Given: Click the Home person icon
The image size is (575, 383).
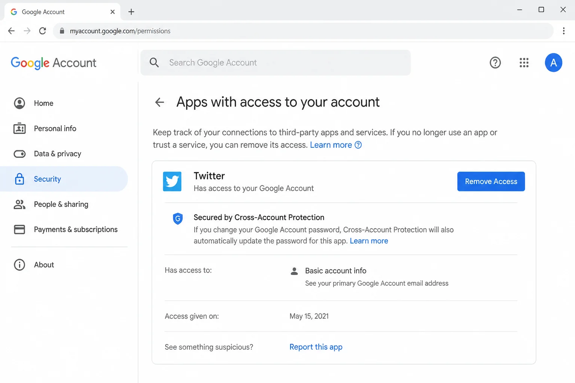Looking at the screenshot, I should 19,103.
